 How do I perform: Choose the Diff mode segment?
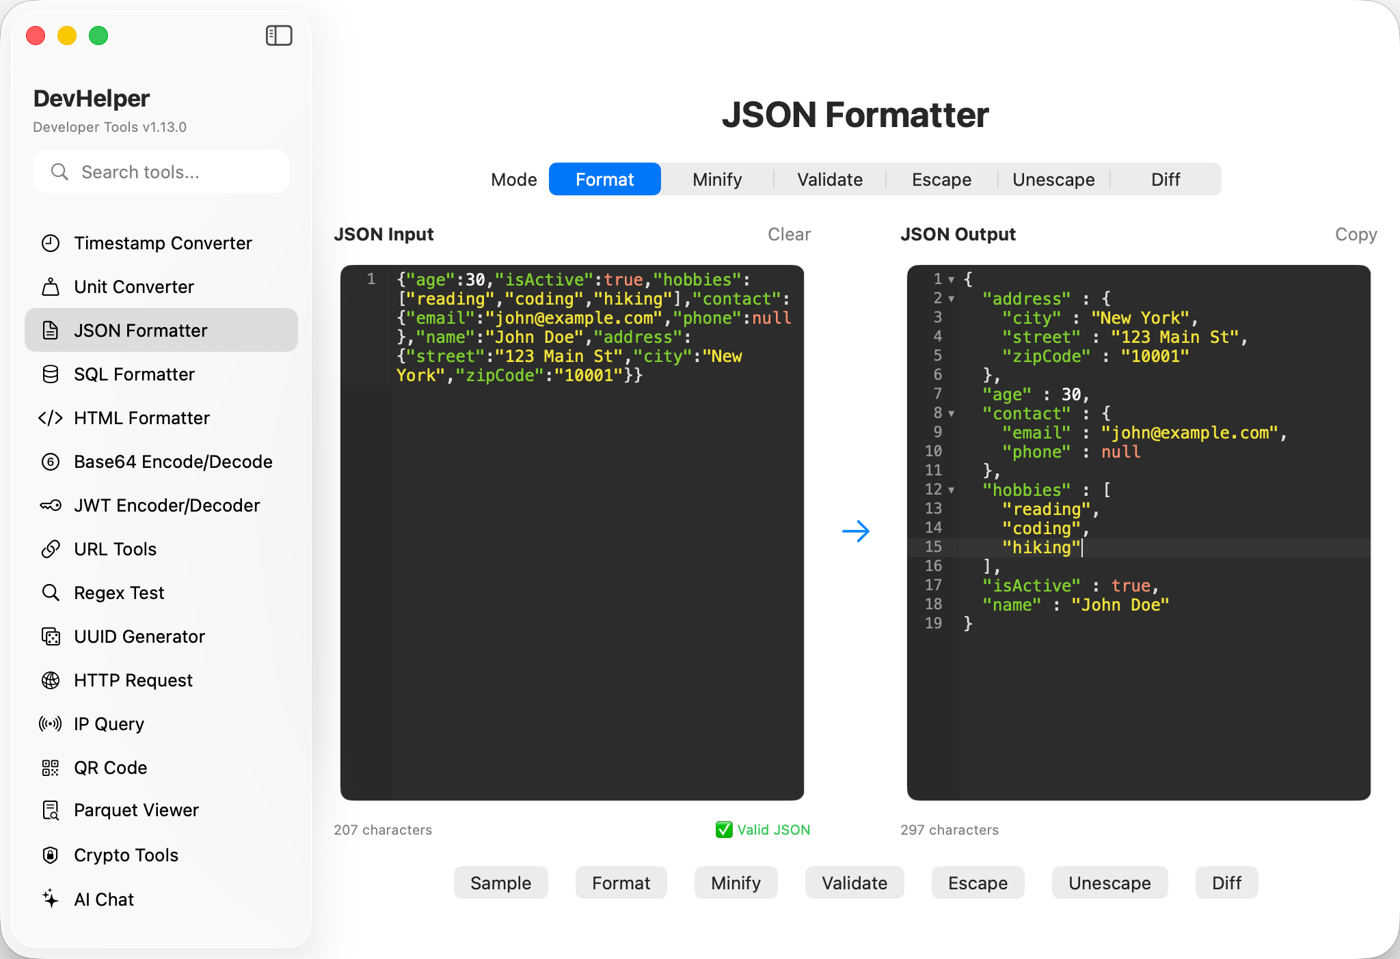tap(1166, 180)
